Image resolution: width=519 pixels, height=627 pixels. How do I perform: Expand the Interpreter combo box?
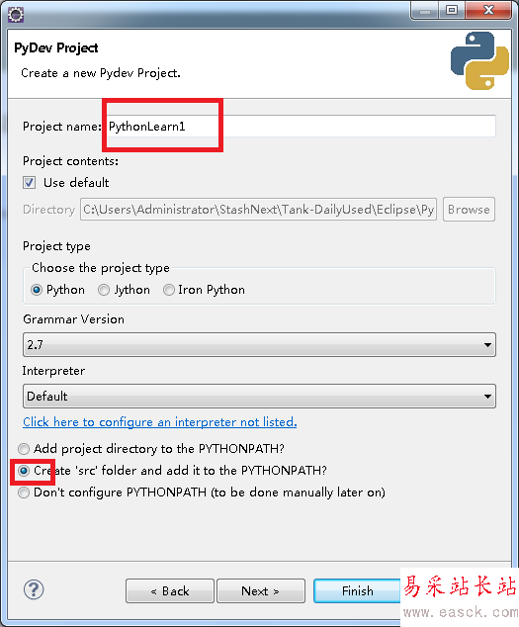(259, 397)
